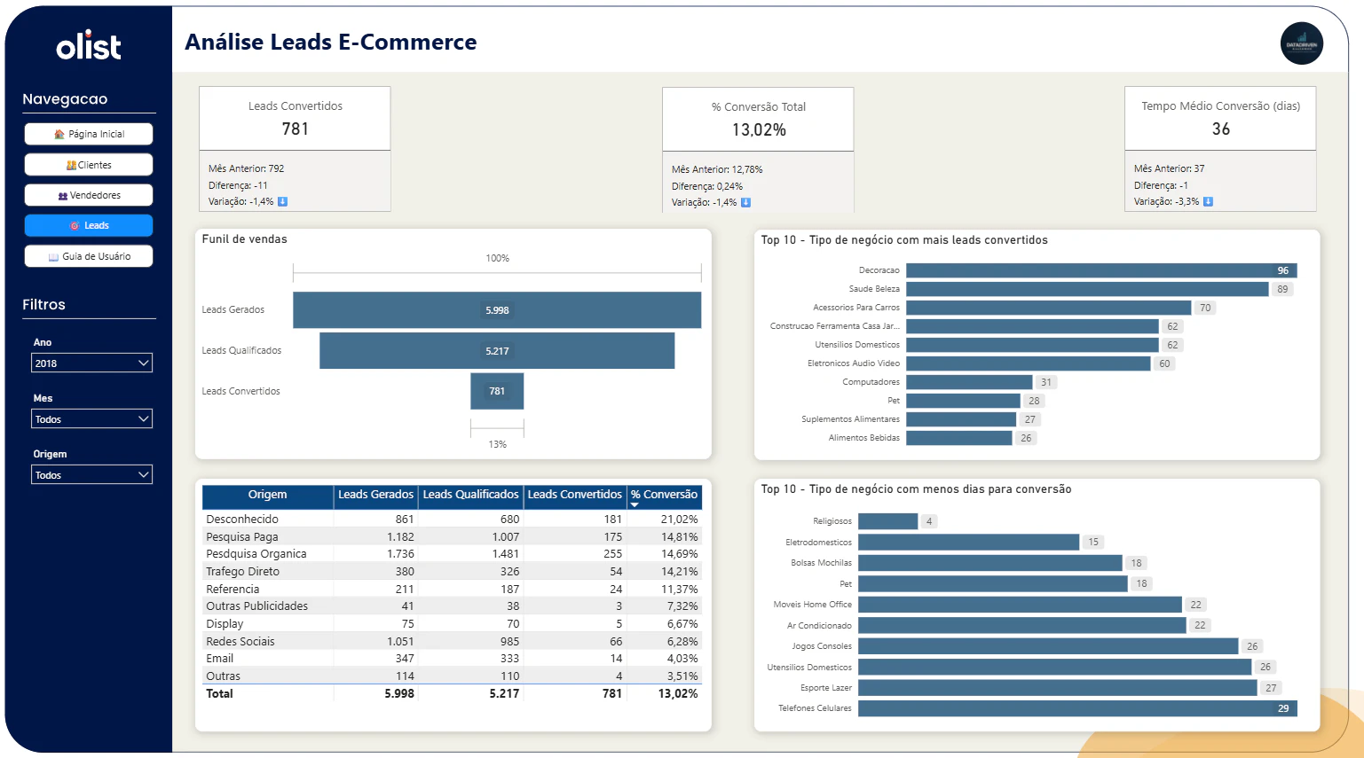Image resolution: width=1364 pixels, height=758 pixels.
Task: Click the down arrow icon under % Conversão Total
Action: click(x=745, y=202)
